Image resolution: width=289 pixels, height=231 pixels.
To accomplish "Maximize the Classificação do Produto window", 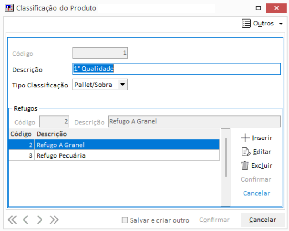I will (258, 8).
